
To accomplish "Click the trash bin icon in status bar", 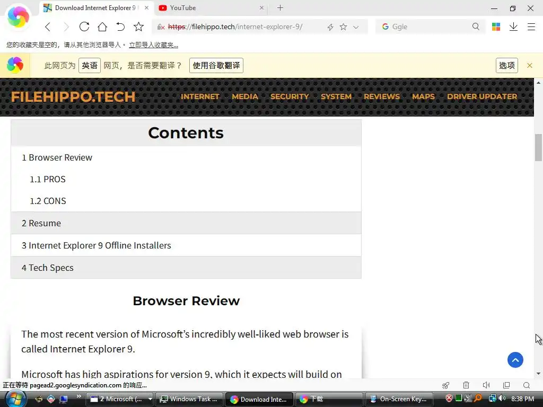I will click(x=466, y=385).
